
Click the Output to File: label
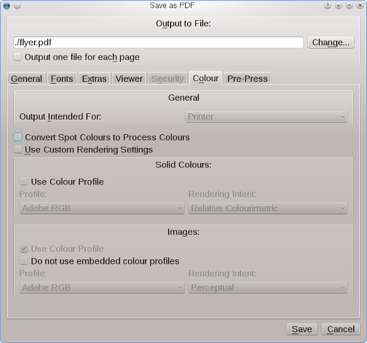click(183, 23)
